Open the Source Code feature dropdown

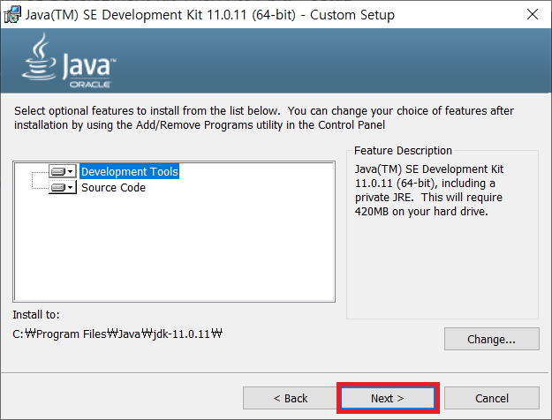(63, 187)
